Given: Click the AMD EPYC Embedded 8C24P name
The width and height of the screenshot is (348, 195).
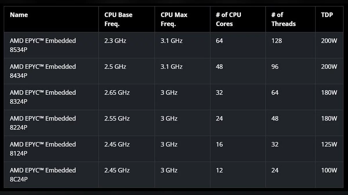Looking at the screenshot, I should (x=43, y=174).
